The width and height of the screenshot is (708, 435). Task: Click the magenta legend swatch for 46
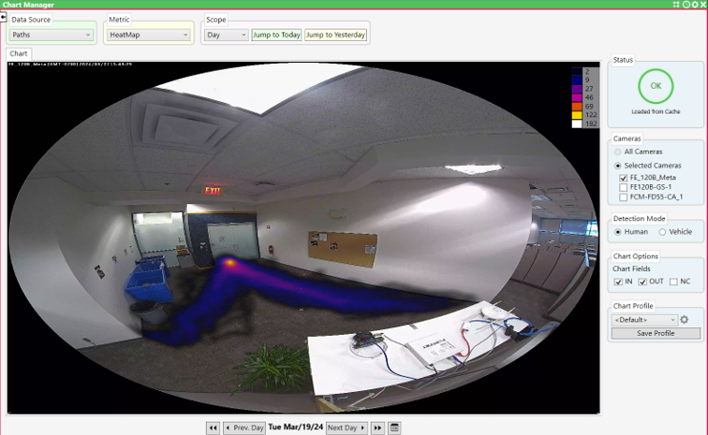[577, 97]
